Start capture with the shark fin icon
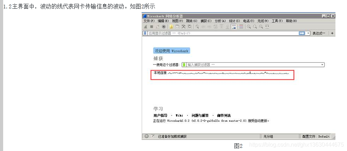Viewport: 347px width, 151px height. [x=145, y=27]
